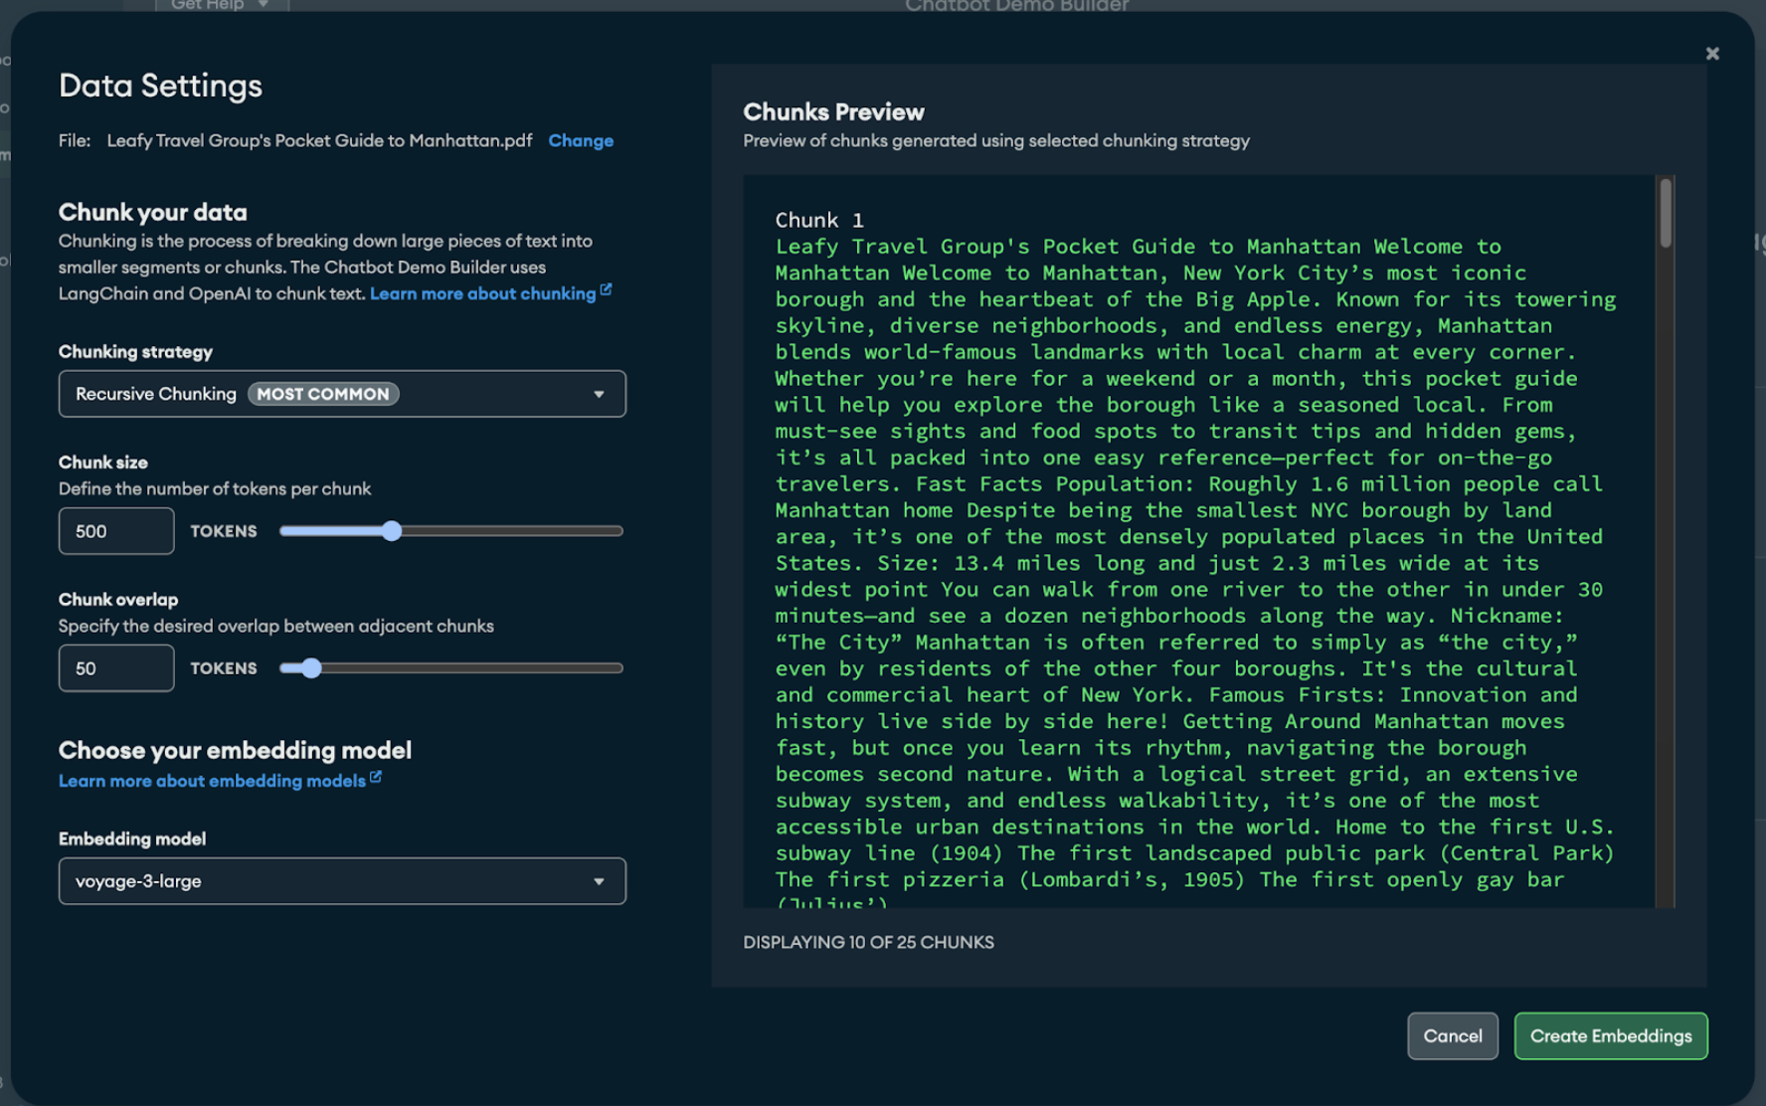1766x1106 pixels.
Task: Click the chunk overlap tokens input showing 50
Action: (115, 667)
